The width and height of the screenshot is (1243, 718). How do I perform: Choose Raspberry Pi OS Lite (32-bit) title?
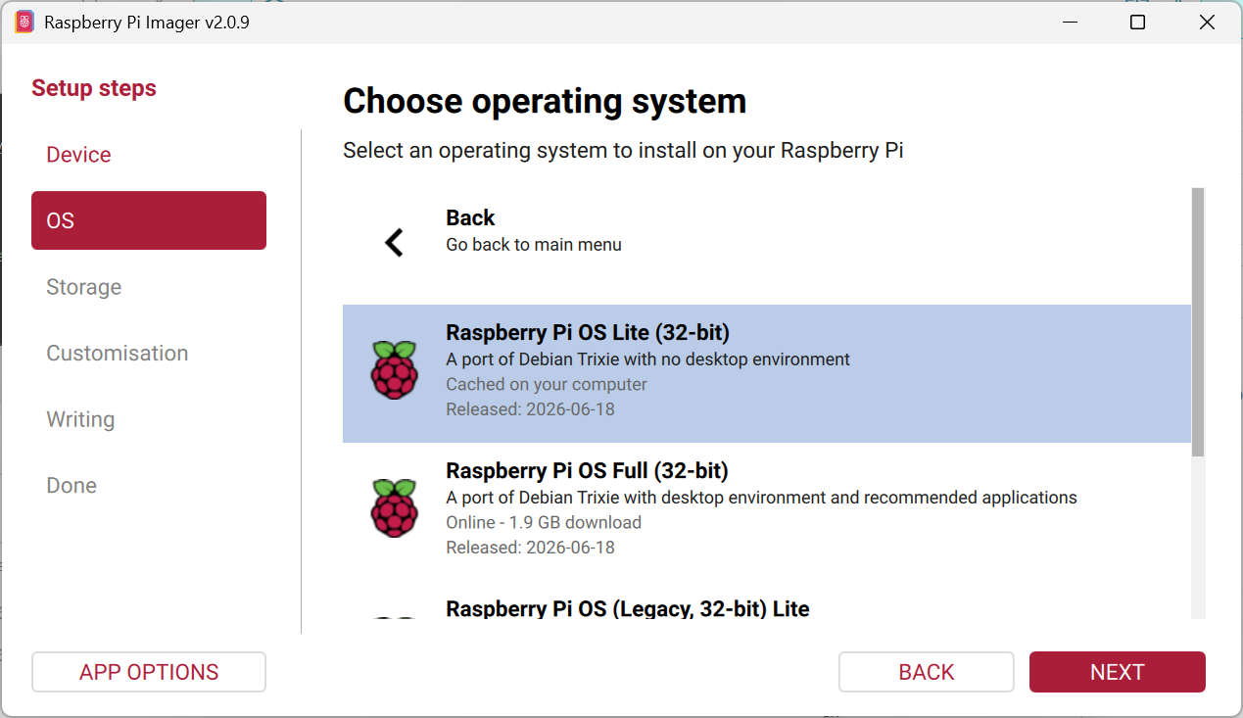pos(588,332)
